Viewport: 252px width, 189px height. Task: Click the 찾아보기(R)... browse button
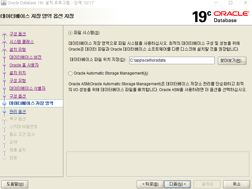click(232, 61)
